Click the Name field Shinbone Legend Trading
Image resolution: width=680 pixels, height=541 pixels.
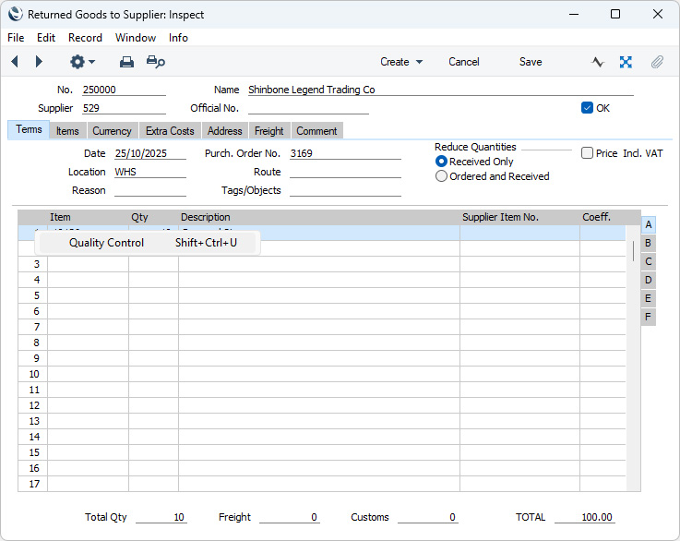click(x=441, y=90)
